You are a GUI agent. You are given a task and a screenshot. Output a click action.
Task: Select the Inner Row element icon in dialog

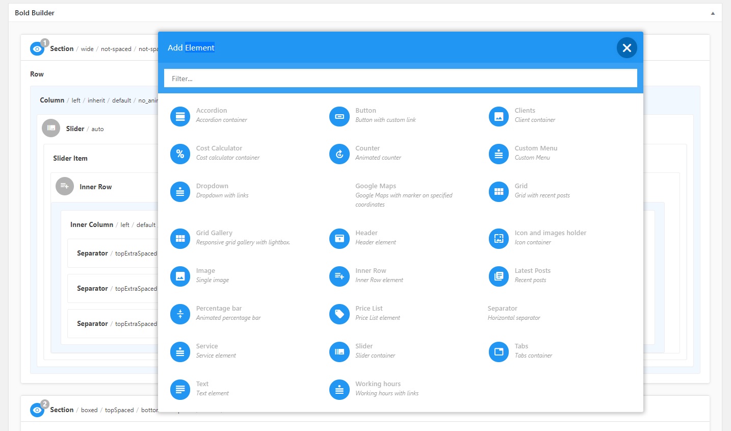(x=340, y=277)
